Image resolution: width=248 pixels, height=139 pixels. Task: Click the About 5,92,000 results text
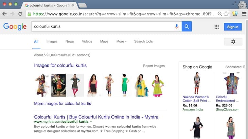coord(62,55)
